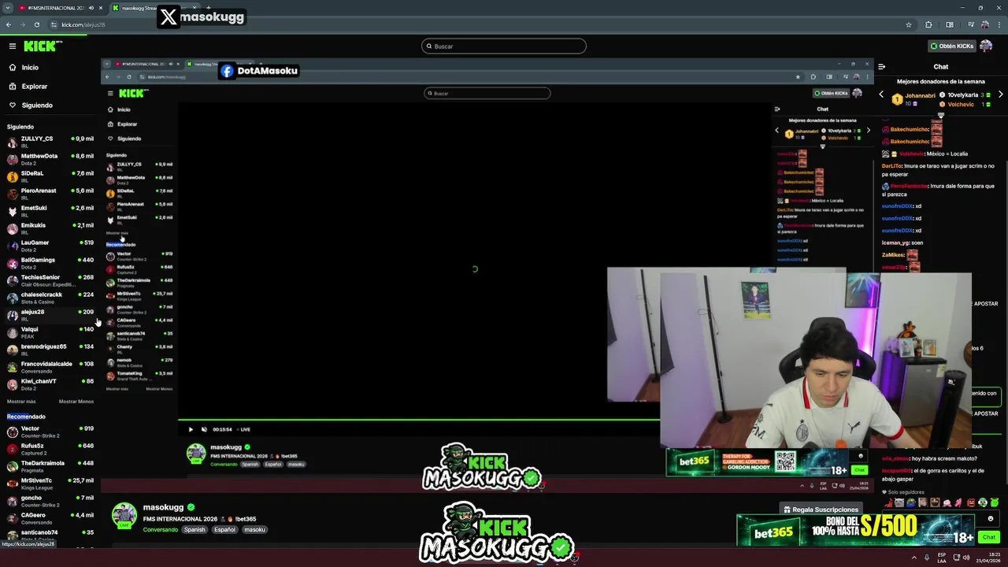Viewport: 1008px width, 567px height.
Task: Open the taskbar volume speaker icon
Action: pos(968,558)
